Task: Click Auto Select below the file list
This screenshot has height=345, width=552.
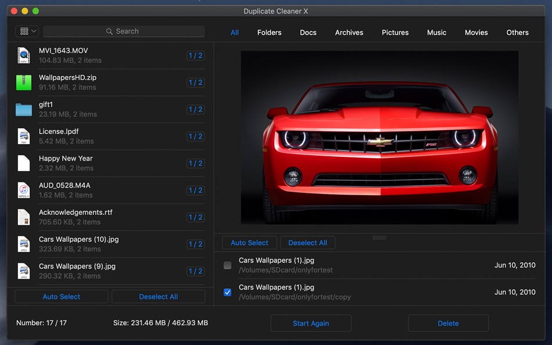Action: tap(61, 296)
